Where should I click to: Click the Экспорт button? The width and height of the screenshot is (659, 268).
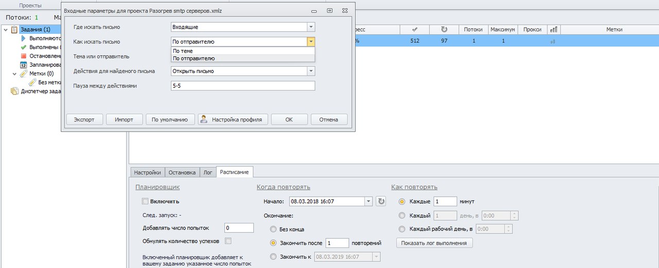coord(84,119)
